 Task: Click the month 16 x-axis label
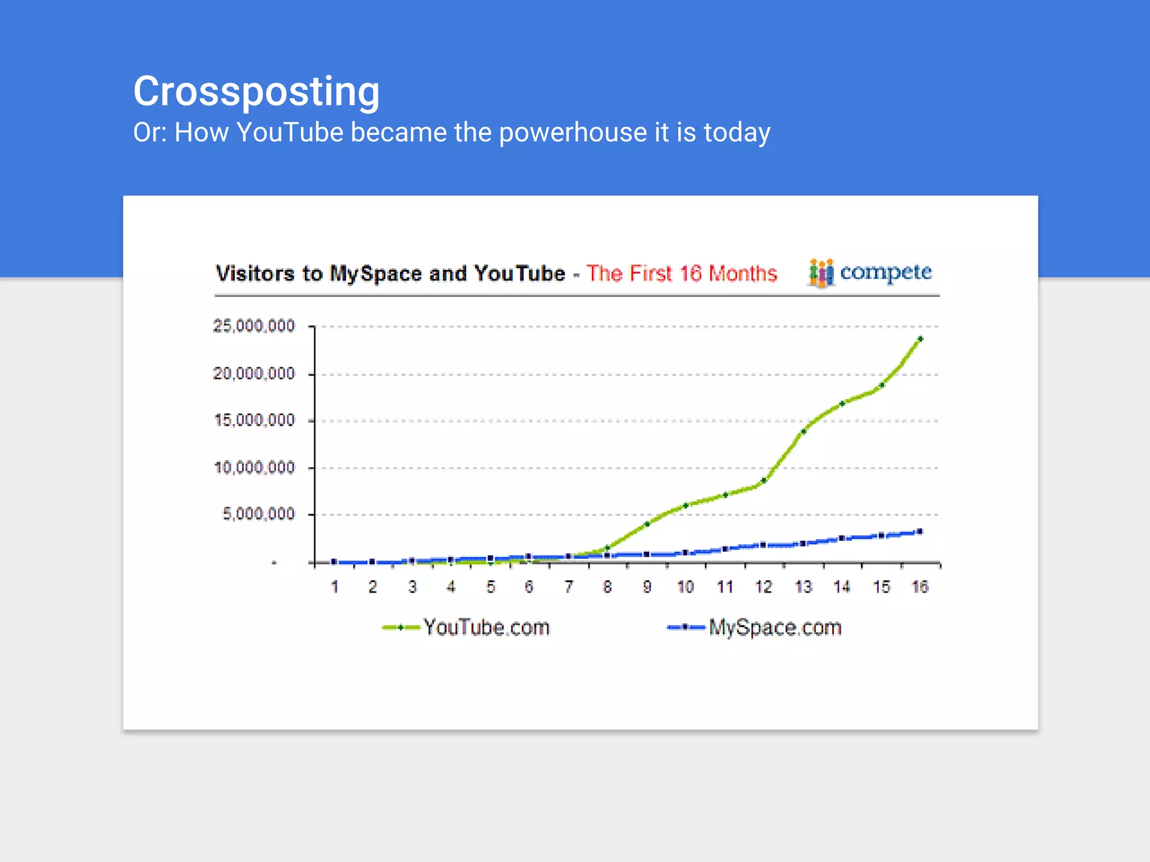point(920,587)
